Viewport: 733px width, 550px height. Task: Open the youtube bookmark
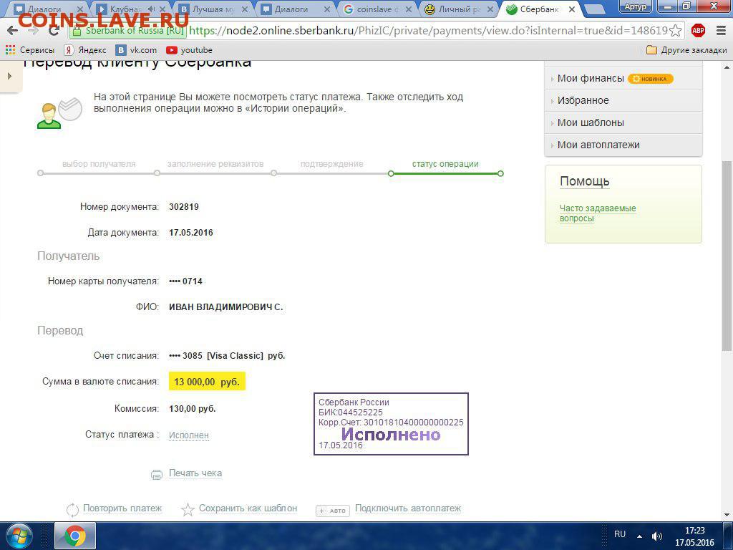click(x=189, y=50)
